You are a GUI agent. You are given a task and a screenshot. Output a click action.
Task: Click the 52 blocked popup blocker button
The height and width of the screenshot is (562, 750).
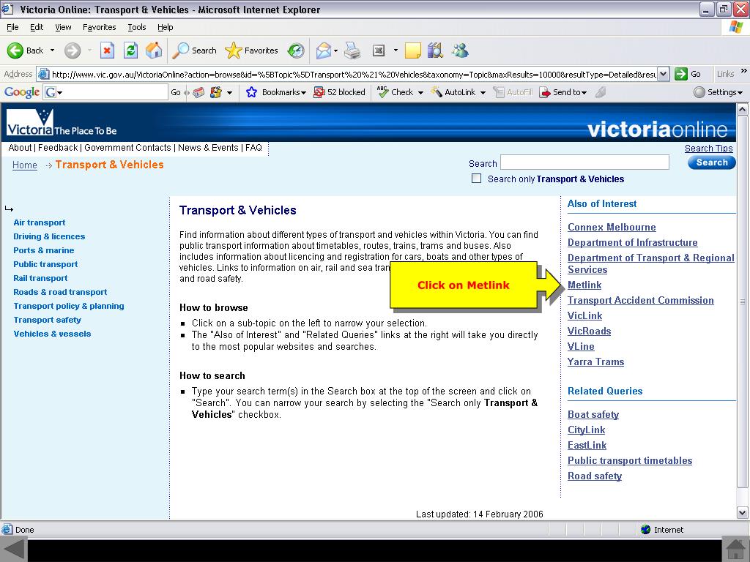[339, 92]
